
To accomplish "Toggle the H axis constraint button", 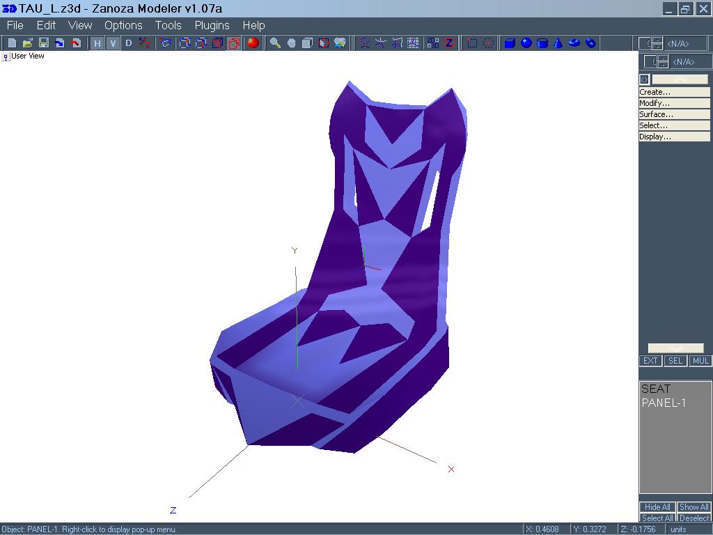I will pyautogui.click(x=97, y=43).
